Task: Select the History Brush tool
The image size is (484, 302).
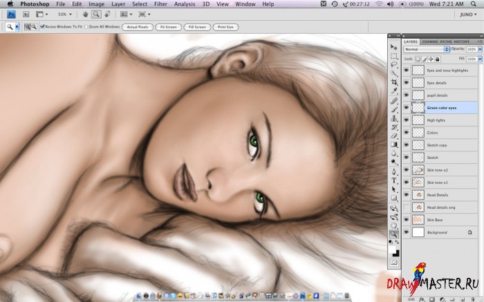Action: pos(394,127)
